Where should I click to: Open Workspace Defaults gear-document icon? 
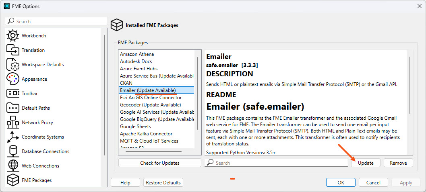[x=12, y=65]
